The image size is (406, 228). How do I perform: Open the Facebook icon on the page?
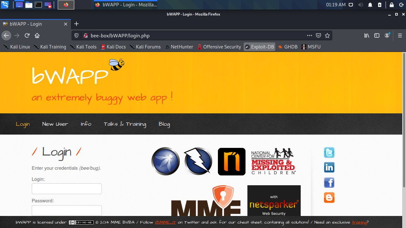pos(329,183)
